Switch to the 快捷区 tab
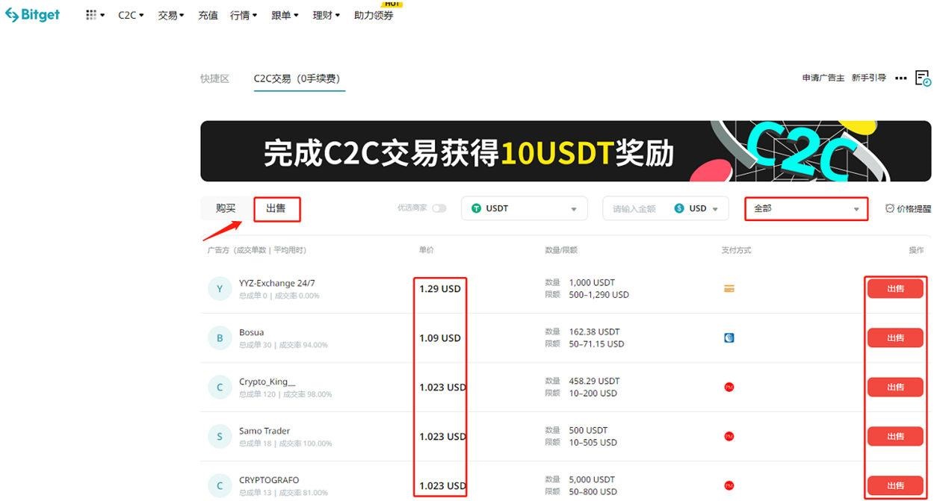This screenshot has height=501, width=934. pyautogui.click(x=214, y=78)
